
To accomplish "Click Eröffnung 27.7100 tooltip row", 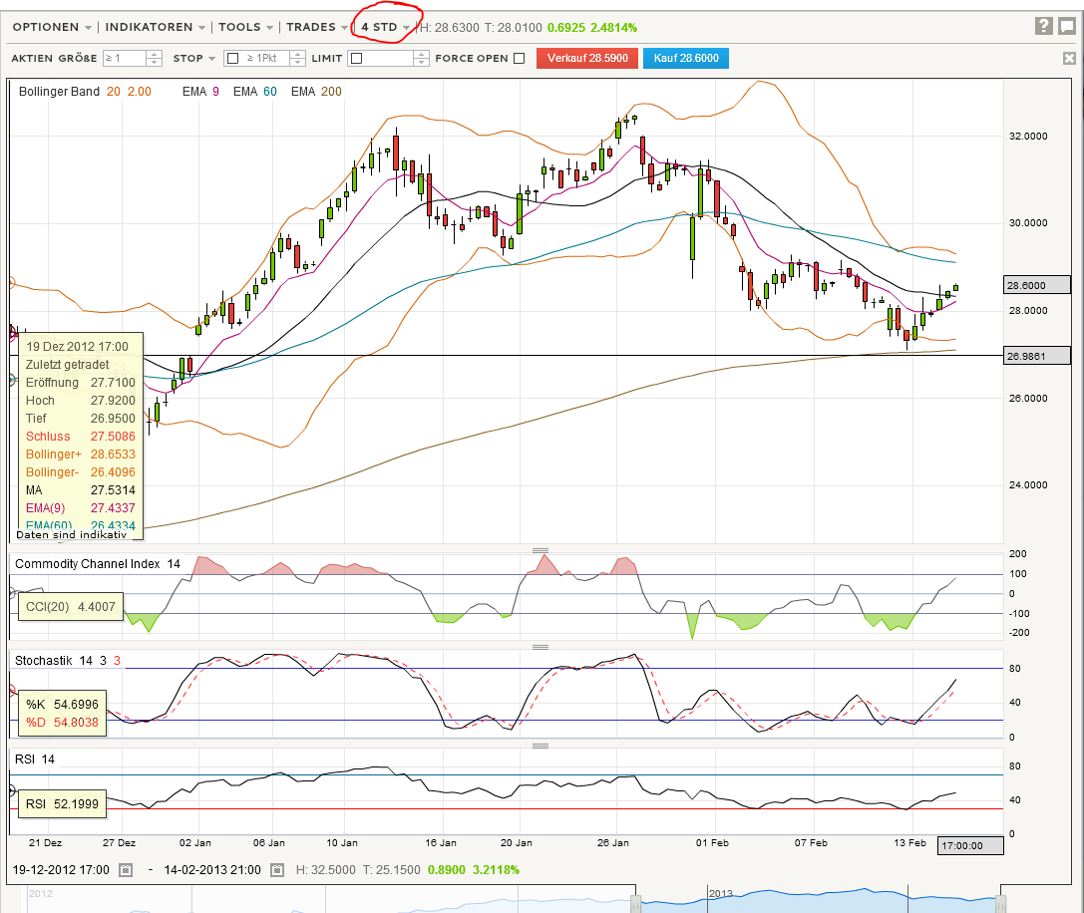I will click(x=80, y=382).
